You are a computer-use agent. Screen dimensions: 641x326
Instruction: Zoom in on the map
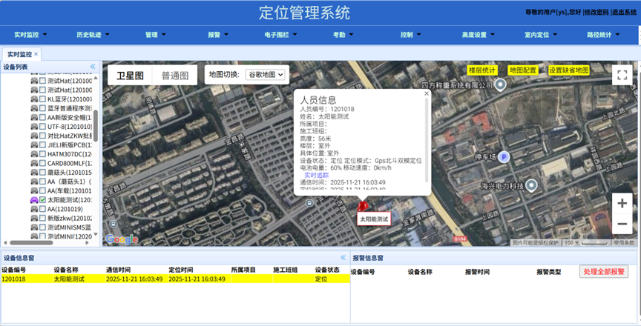pos(622,203)
